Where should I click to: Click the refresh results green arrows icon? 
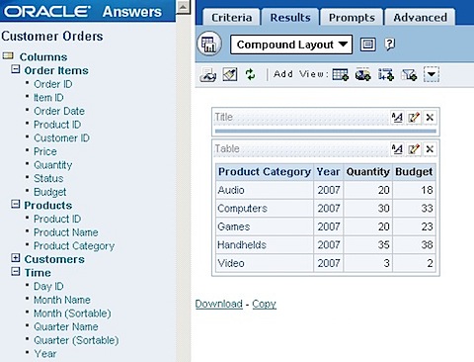[x=250, y=74]
